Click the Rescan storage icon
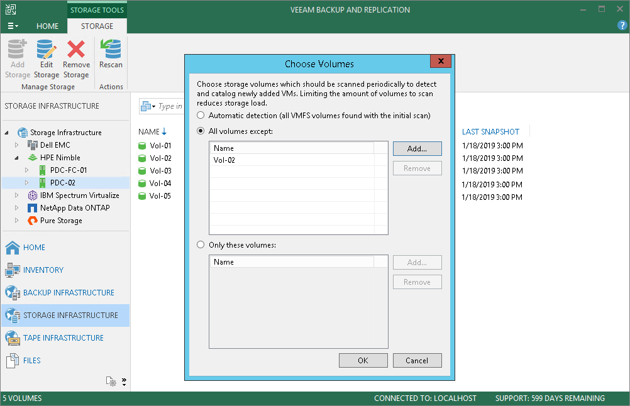 (111, 49)
